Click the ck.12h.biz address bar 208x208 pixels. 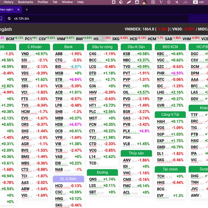pos(97,19)
